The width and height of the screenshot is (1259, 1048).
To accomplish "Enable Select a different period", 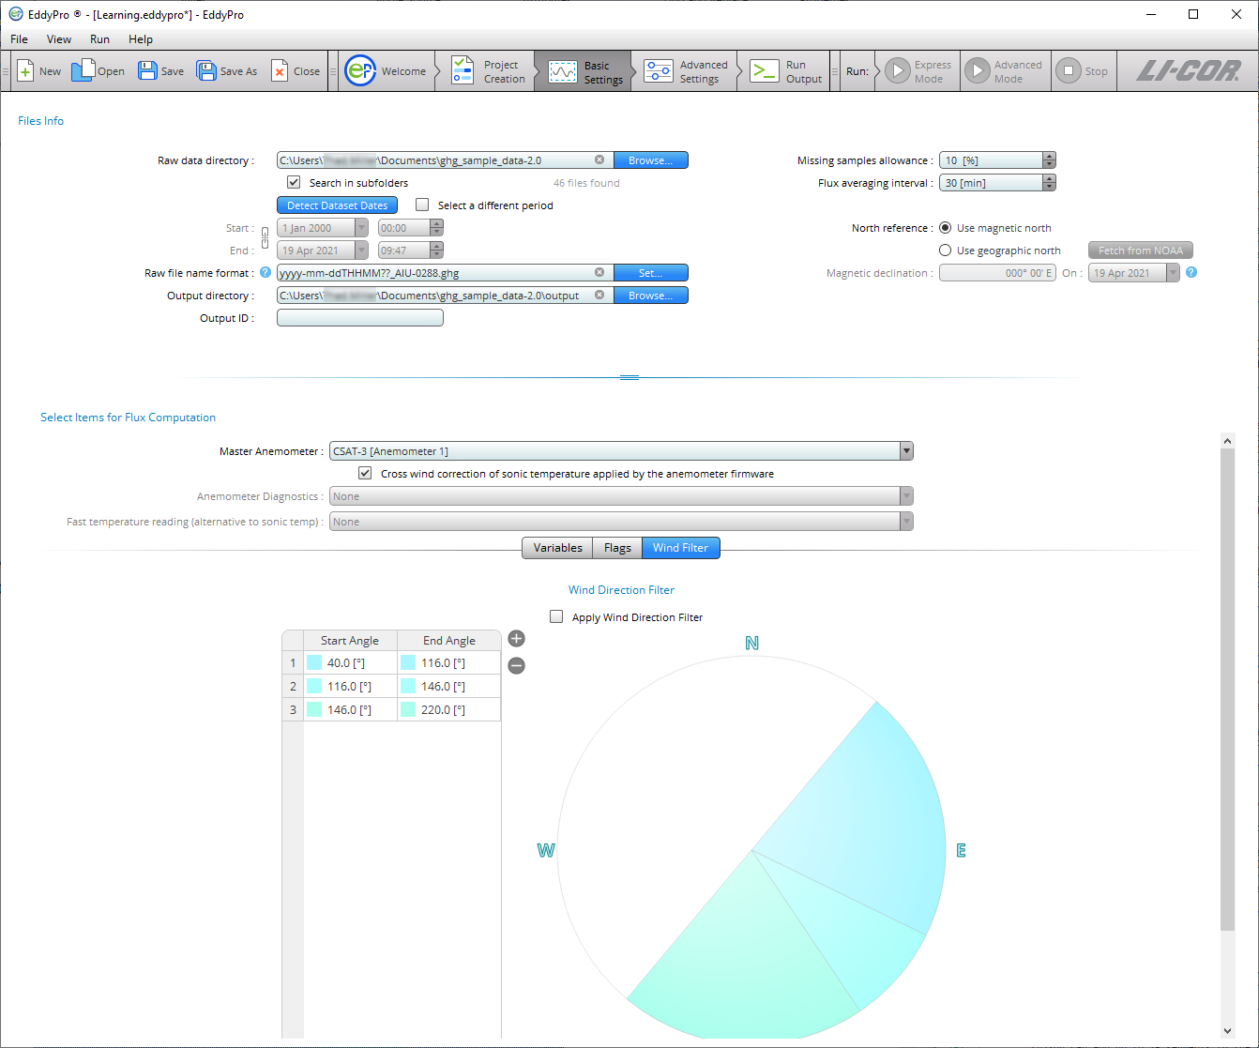I will [422, 205].
